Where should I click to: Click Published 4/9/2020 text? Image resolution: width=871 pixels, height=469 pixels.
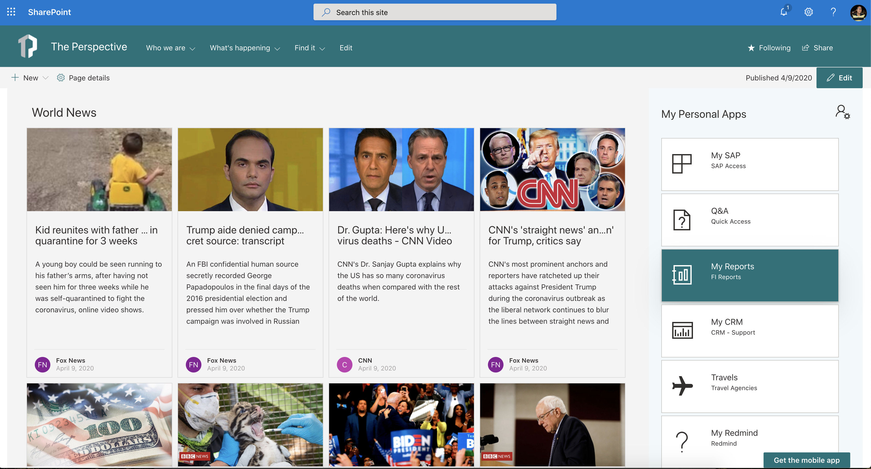click(x=779, y=78)
